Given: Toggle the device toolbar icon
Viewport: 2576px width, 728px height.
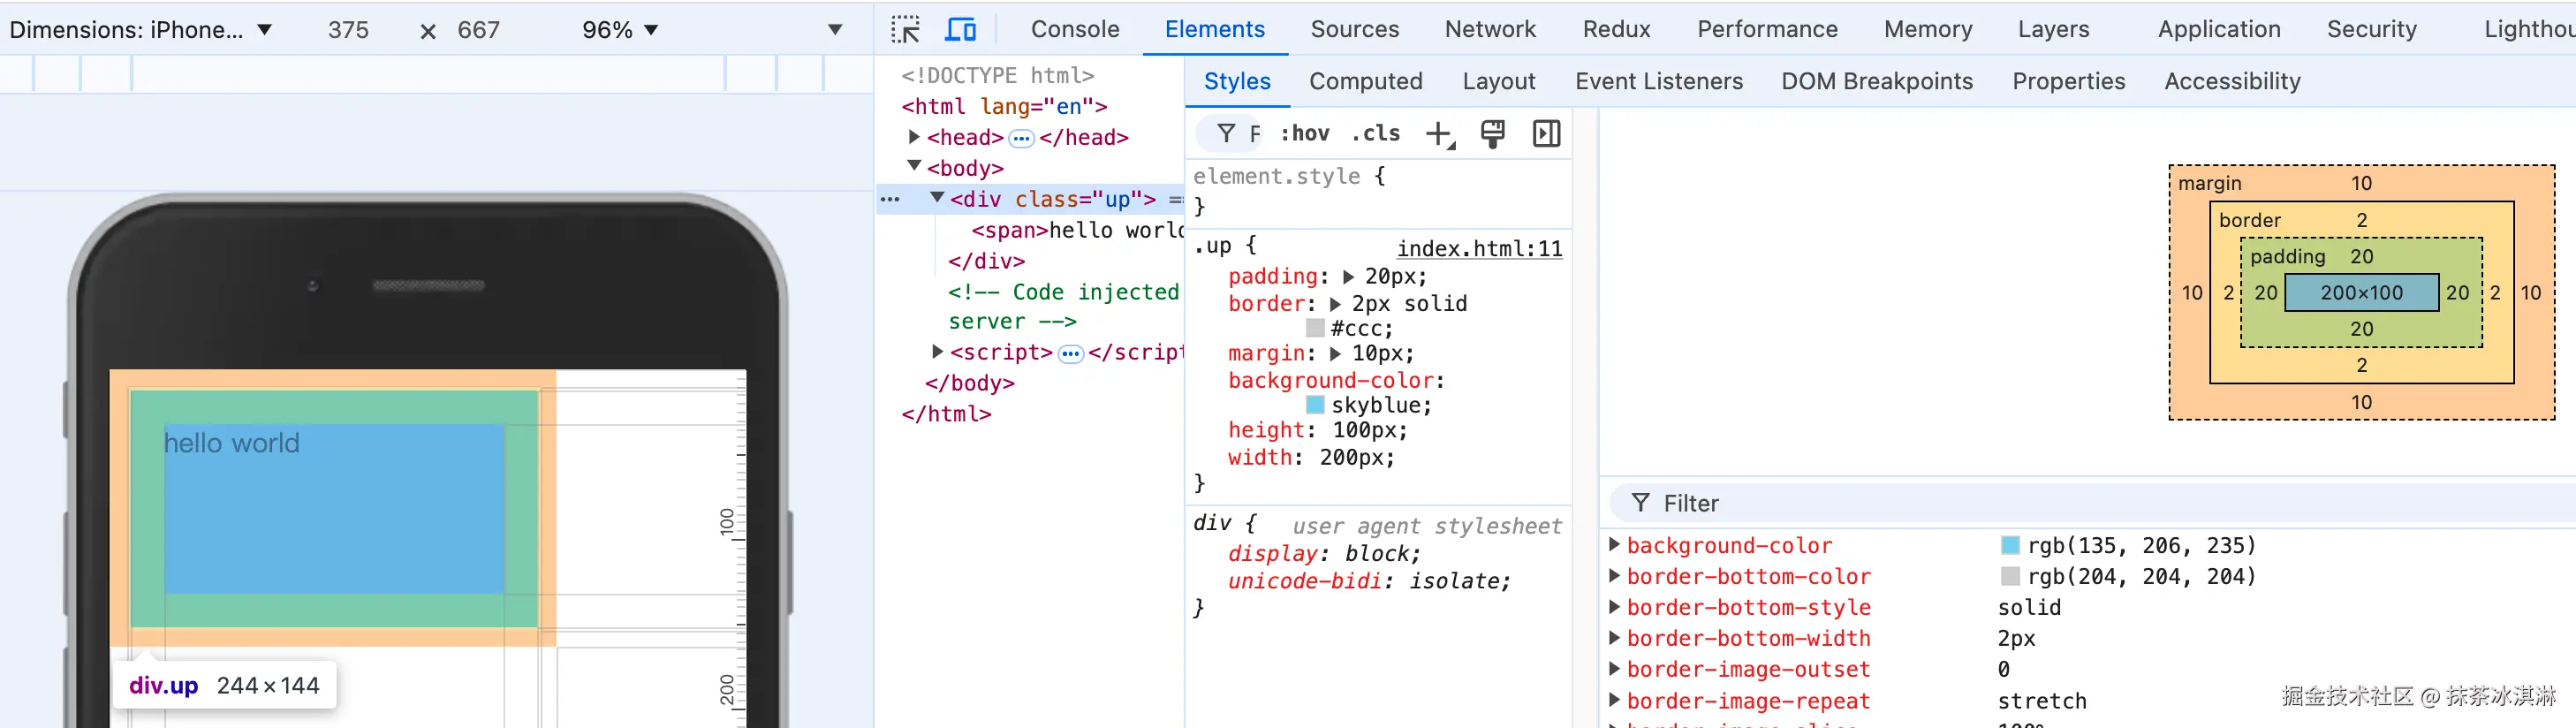Looking at the screenshot, I should [960, 29].
